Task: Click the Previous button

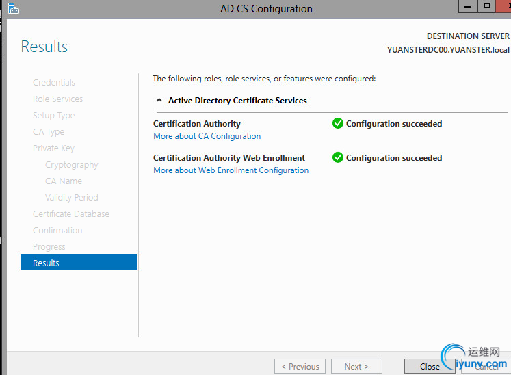Action: click(x=300, y=366)
